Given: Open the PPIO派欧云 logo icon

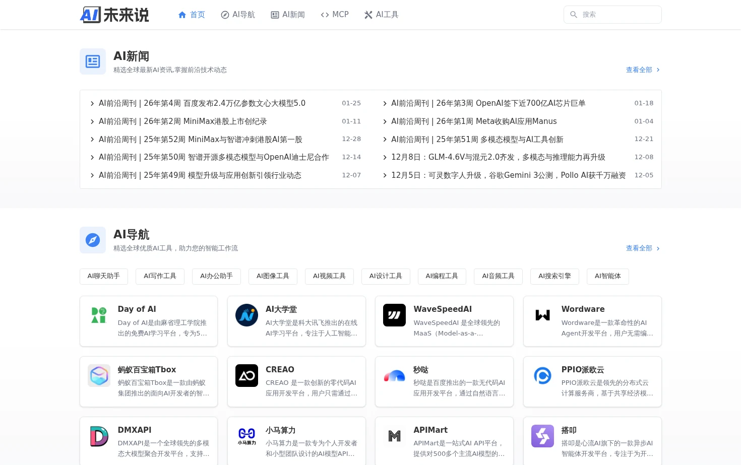Looking at the screenshot, I should 543,376.
